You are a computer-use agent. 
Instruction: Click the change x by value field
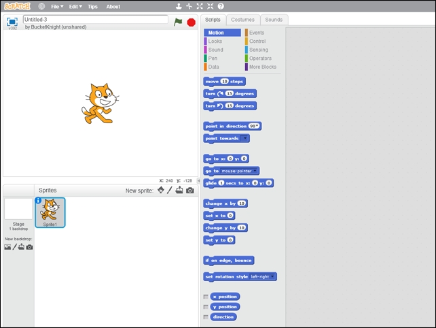pyautogui.click(x=242, y=203)
